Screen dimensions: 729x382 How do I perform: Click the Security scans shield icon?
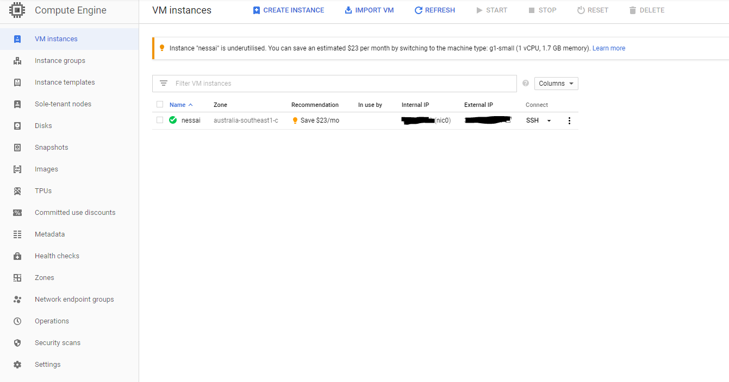(x=17, y=343)
